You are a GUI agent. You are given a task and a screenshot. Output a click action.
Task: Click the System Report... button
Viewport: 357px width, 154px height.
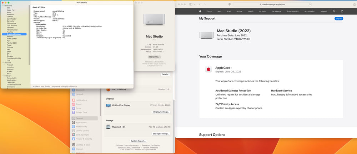[138, 141]
